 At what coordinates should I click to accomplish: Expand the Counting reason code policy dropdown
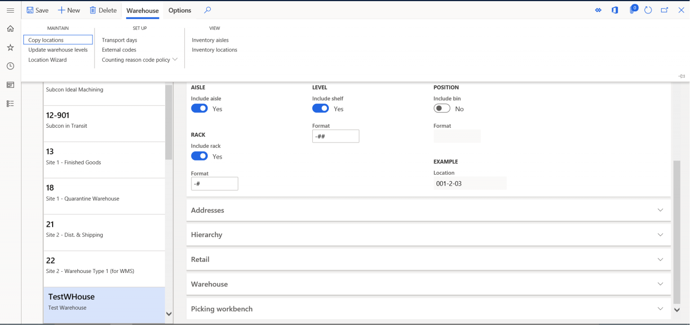coord(175,59)
